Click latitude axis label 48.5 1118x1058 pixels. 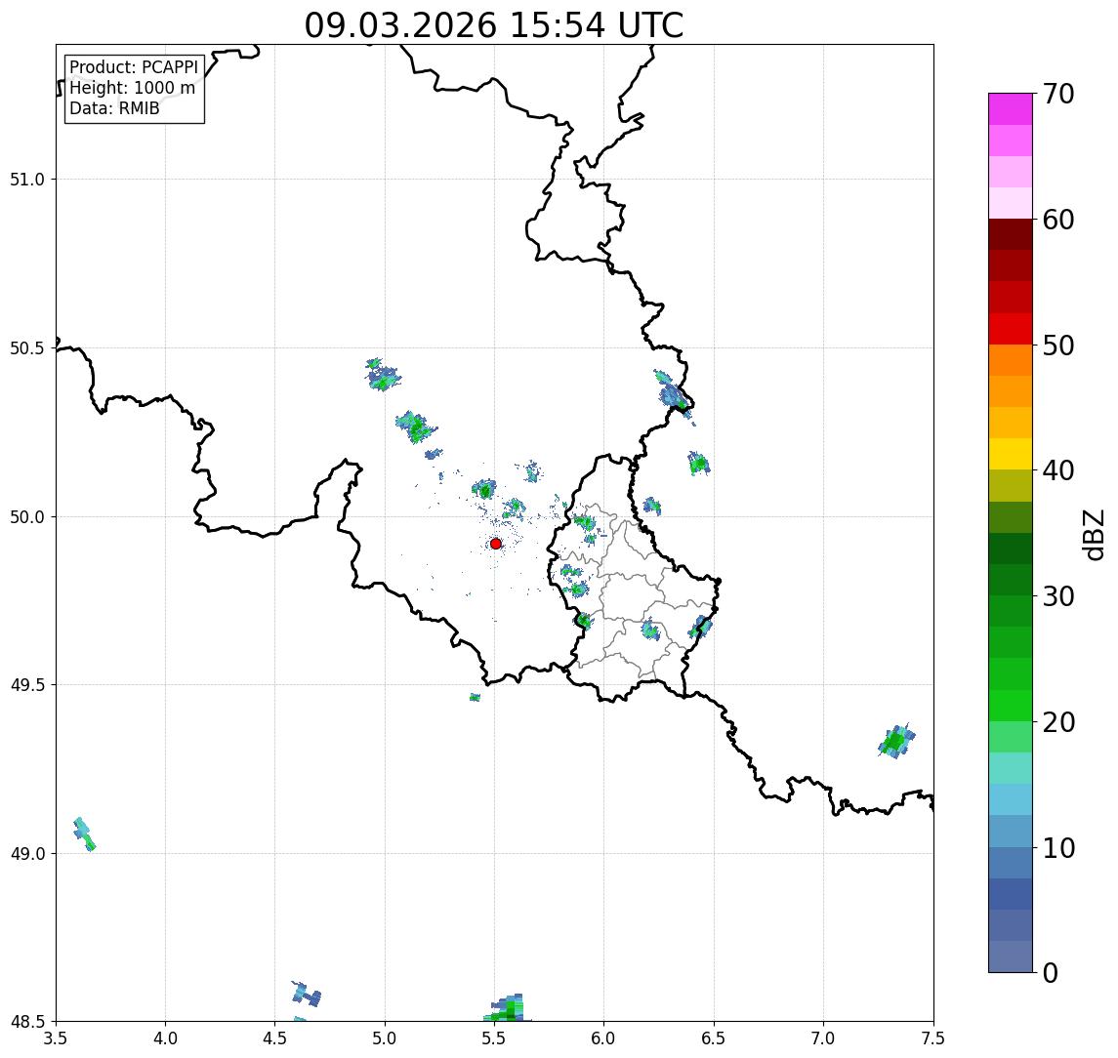pos(27,1022)
